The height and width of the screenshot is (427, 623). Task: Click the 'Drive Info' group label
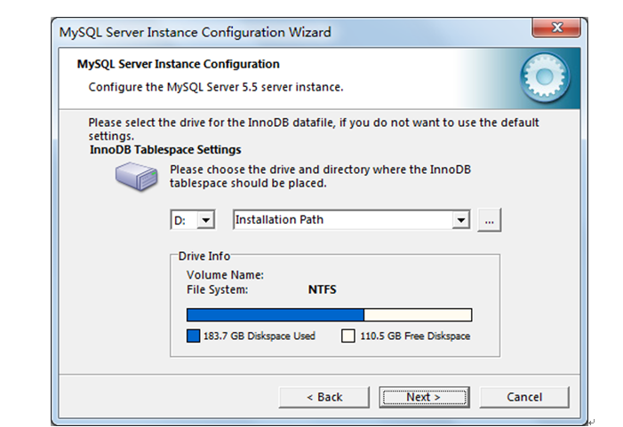point(204,257)
